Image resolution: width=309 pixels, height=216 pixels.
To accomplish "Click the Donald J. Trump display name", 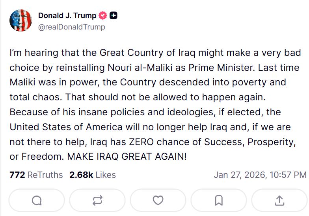I will (67, 16).
